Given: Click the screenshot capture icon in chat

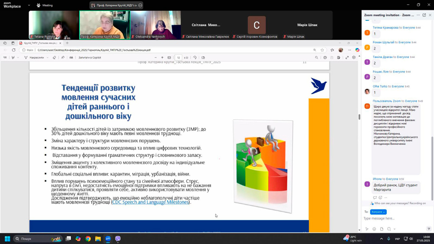Looking at the screenshot, I should [x=389, y=229].
